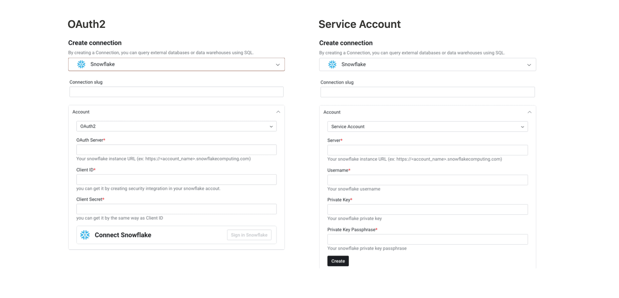Focus the OAuth Server input field
Image resolution: width=619 pixels, height=298 pixels.
coord(176,150)
